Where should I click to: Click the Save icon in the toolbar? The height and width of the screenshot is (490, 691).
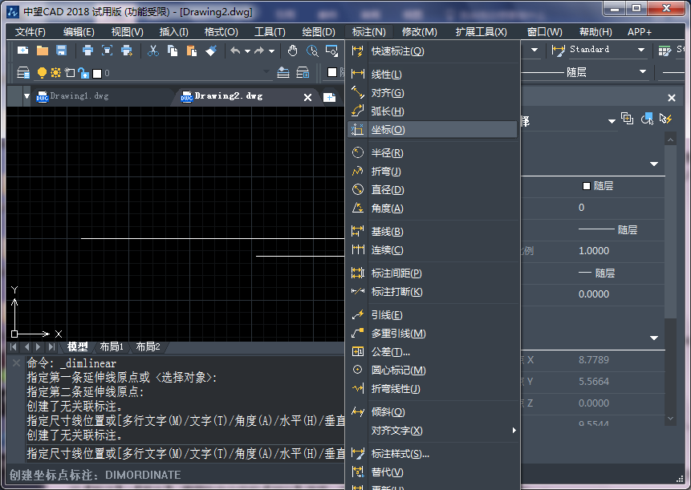[x=60, y=50]
